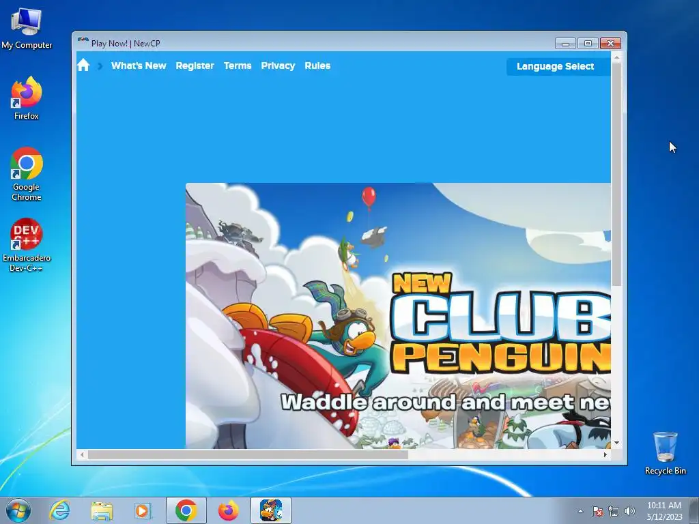
Task: Open the volume speaker tray icon
Action: point(629,511)
